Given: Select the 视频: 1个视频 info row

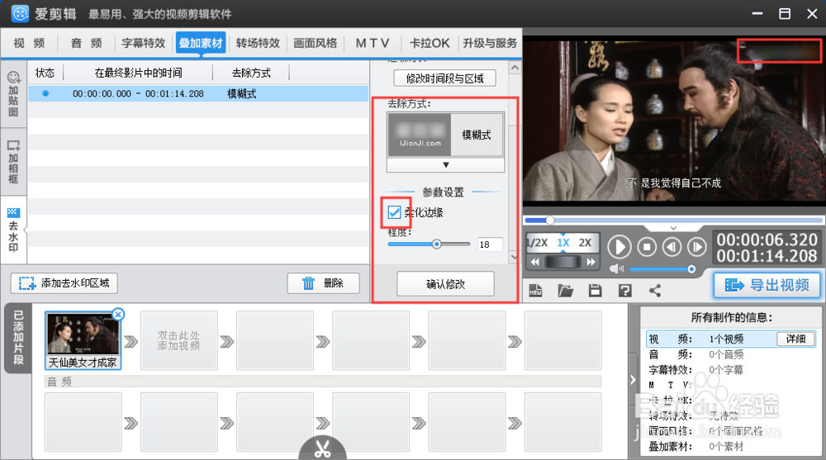Looking at the screenshot, I should point(731,339).
